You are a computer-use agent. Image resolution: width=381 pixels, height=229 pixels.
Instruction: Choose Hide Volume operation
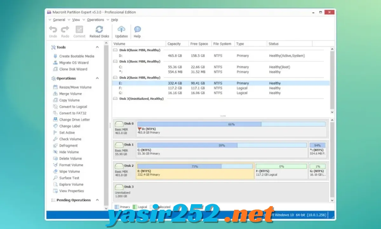tap(69, 152)
